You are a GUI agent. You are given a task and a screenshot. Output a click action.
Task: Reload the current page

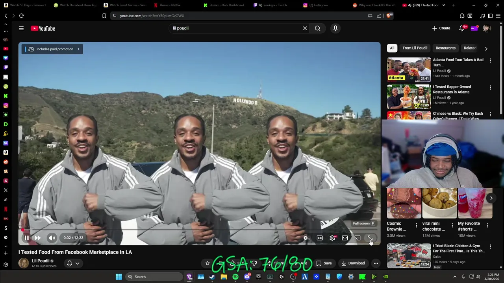click(x=21, y=16)
